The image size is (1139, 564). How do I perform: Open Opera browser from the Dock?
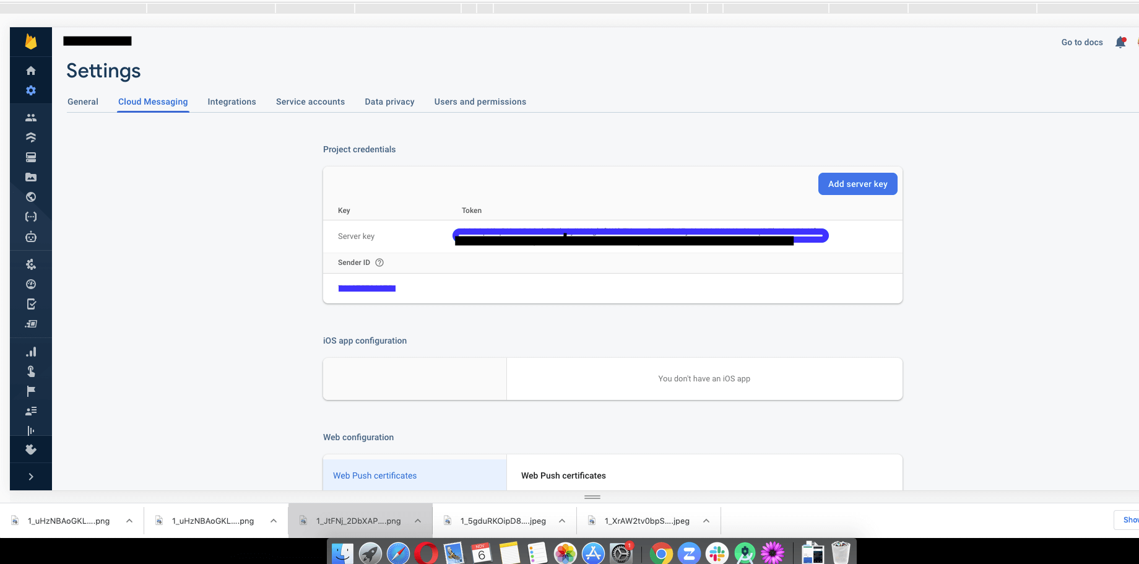tap(426, 553)
